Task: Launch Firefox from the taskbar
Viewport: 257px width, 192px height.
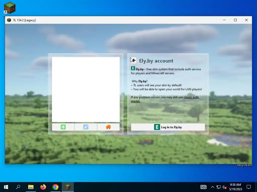Action: (43, 187)
